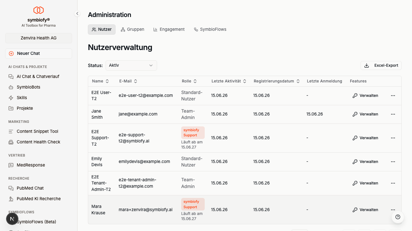Click Verwalten for Mara Krause
Viewport: 412px width, 231px height.
click(x=365, y=210)
